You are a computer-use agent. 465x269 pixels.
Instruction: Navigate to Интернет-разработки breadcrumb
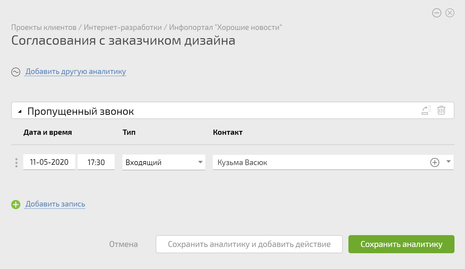pyautogui.click(x=123, y=27)
